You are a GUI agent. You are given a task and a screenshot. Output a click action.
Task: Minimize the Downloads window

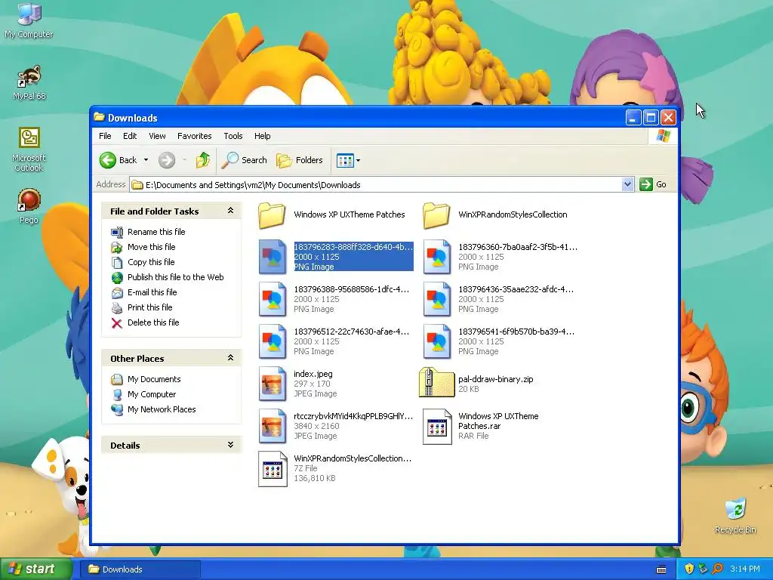(633, 117)
